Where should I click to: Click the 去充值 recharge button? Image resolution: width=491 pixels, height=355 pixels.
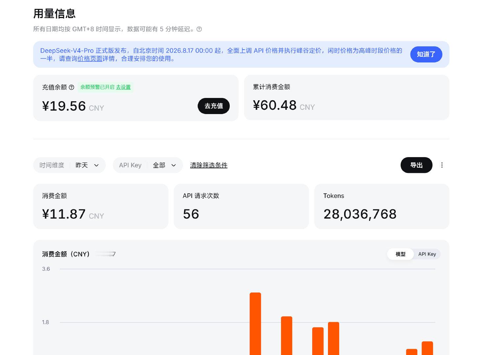214,106
